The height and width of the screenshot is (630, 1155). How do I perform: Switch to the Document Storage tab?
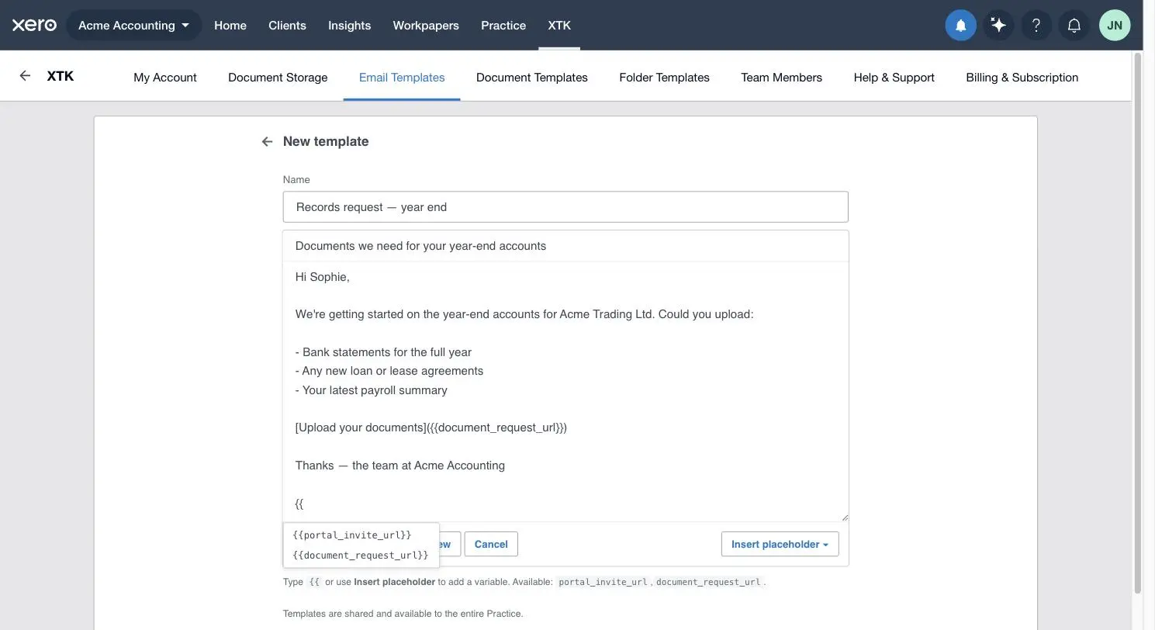pos(278,78)
